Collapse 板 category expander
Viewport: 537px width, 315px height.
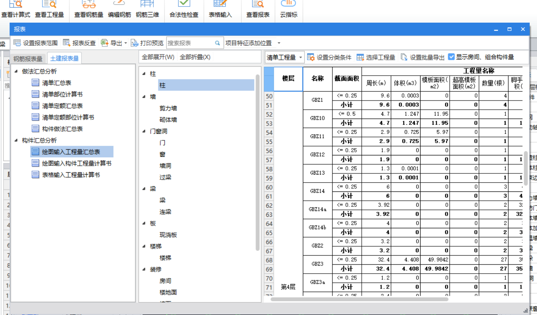(144, 223)
